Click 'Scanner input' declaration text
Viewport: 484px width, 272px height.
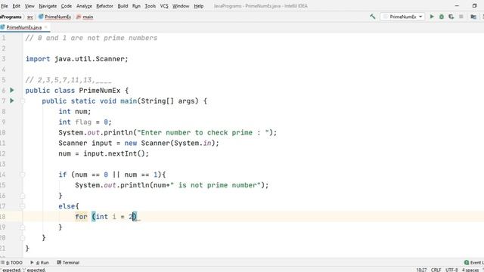click(85, 143)
